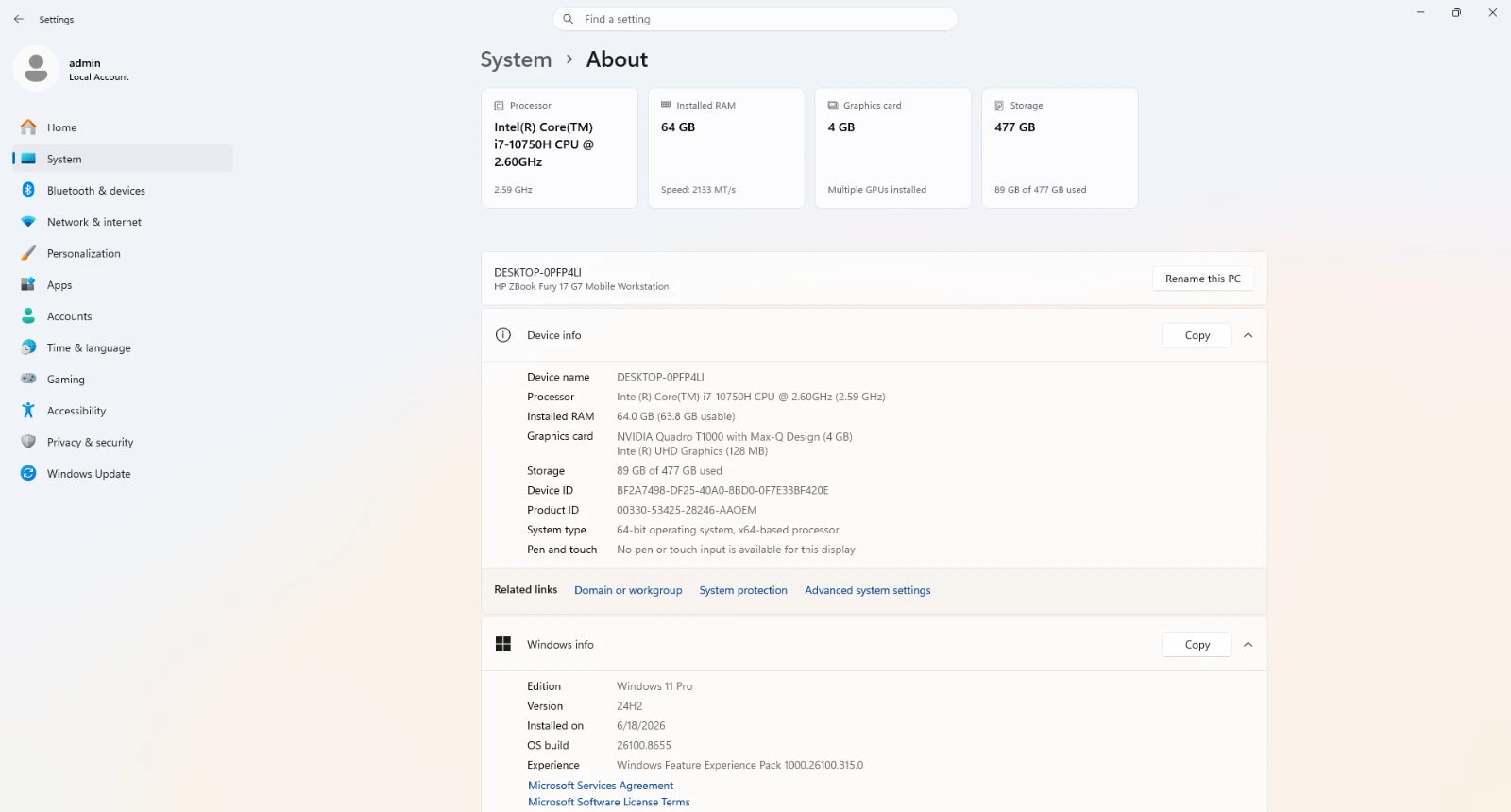Open Personalization settings

(123, 253)
